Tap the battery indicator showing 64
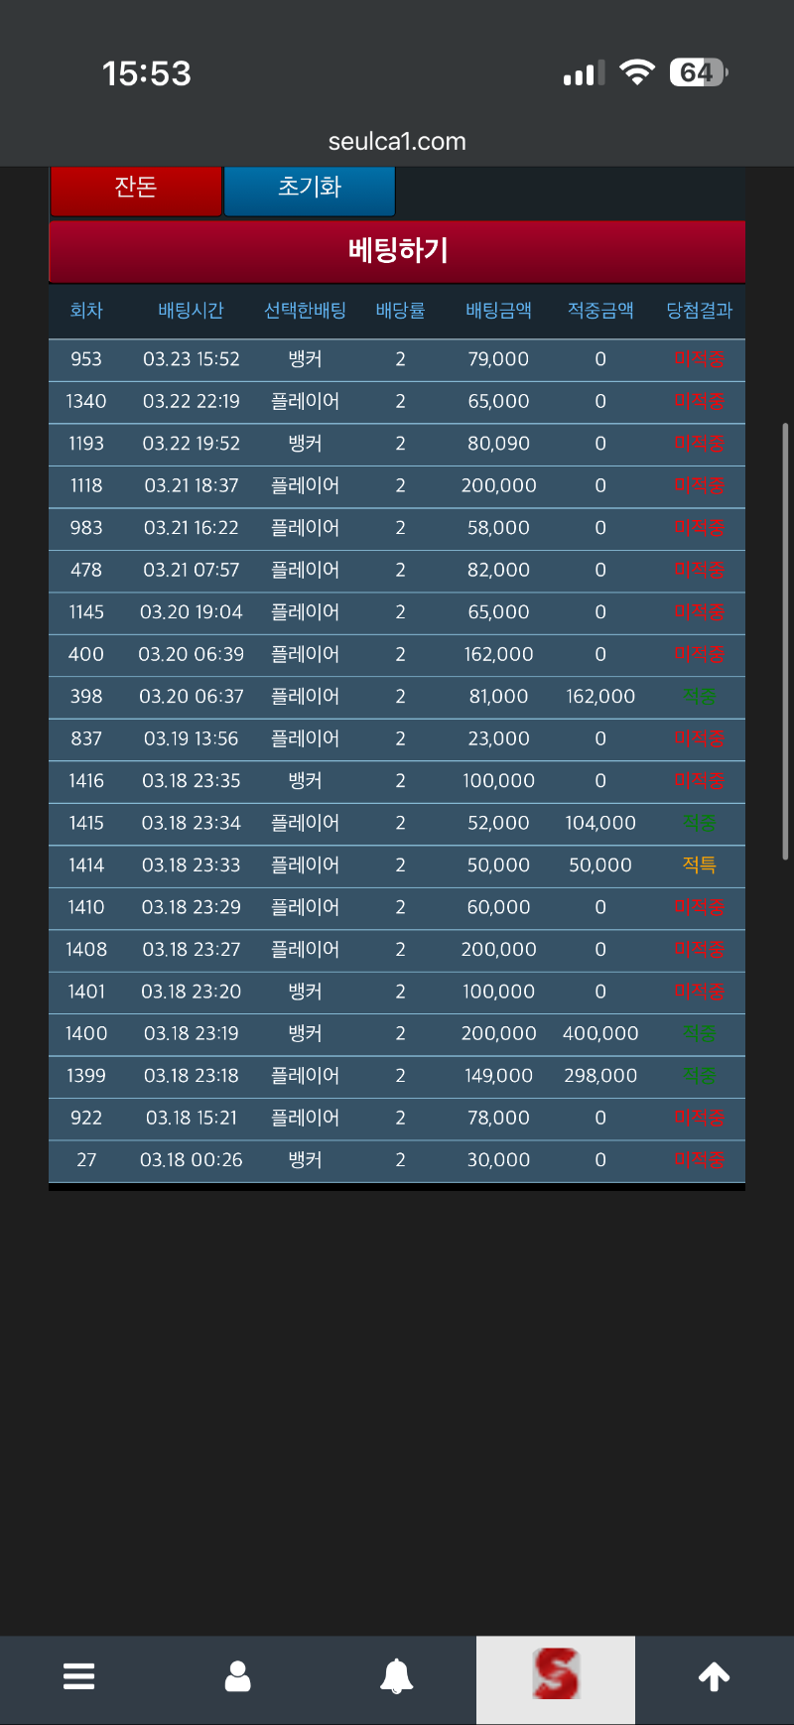The height and width of the screenshot is (1725, 794). pyautogui.click(x=699, y=72)
